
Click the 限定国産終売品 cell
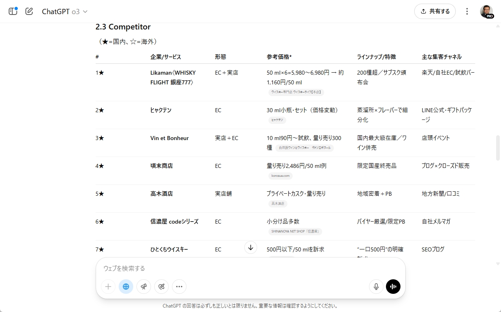click(x=377, y=166)
